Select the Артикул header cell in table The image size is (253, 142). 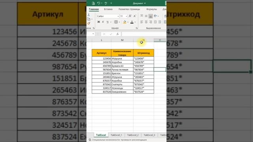[x=102, y=53]
